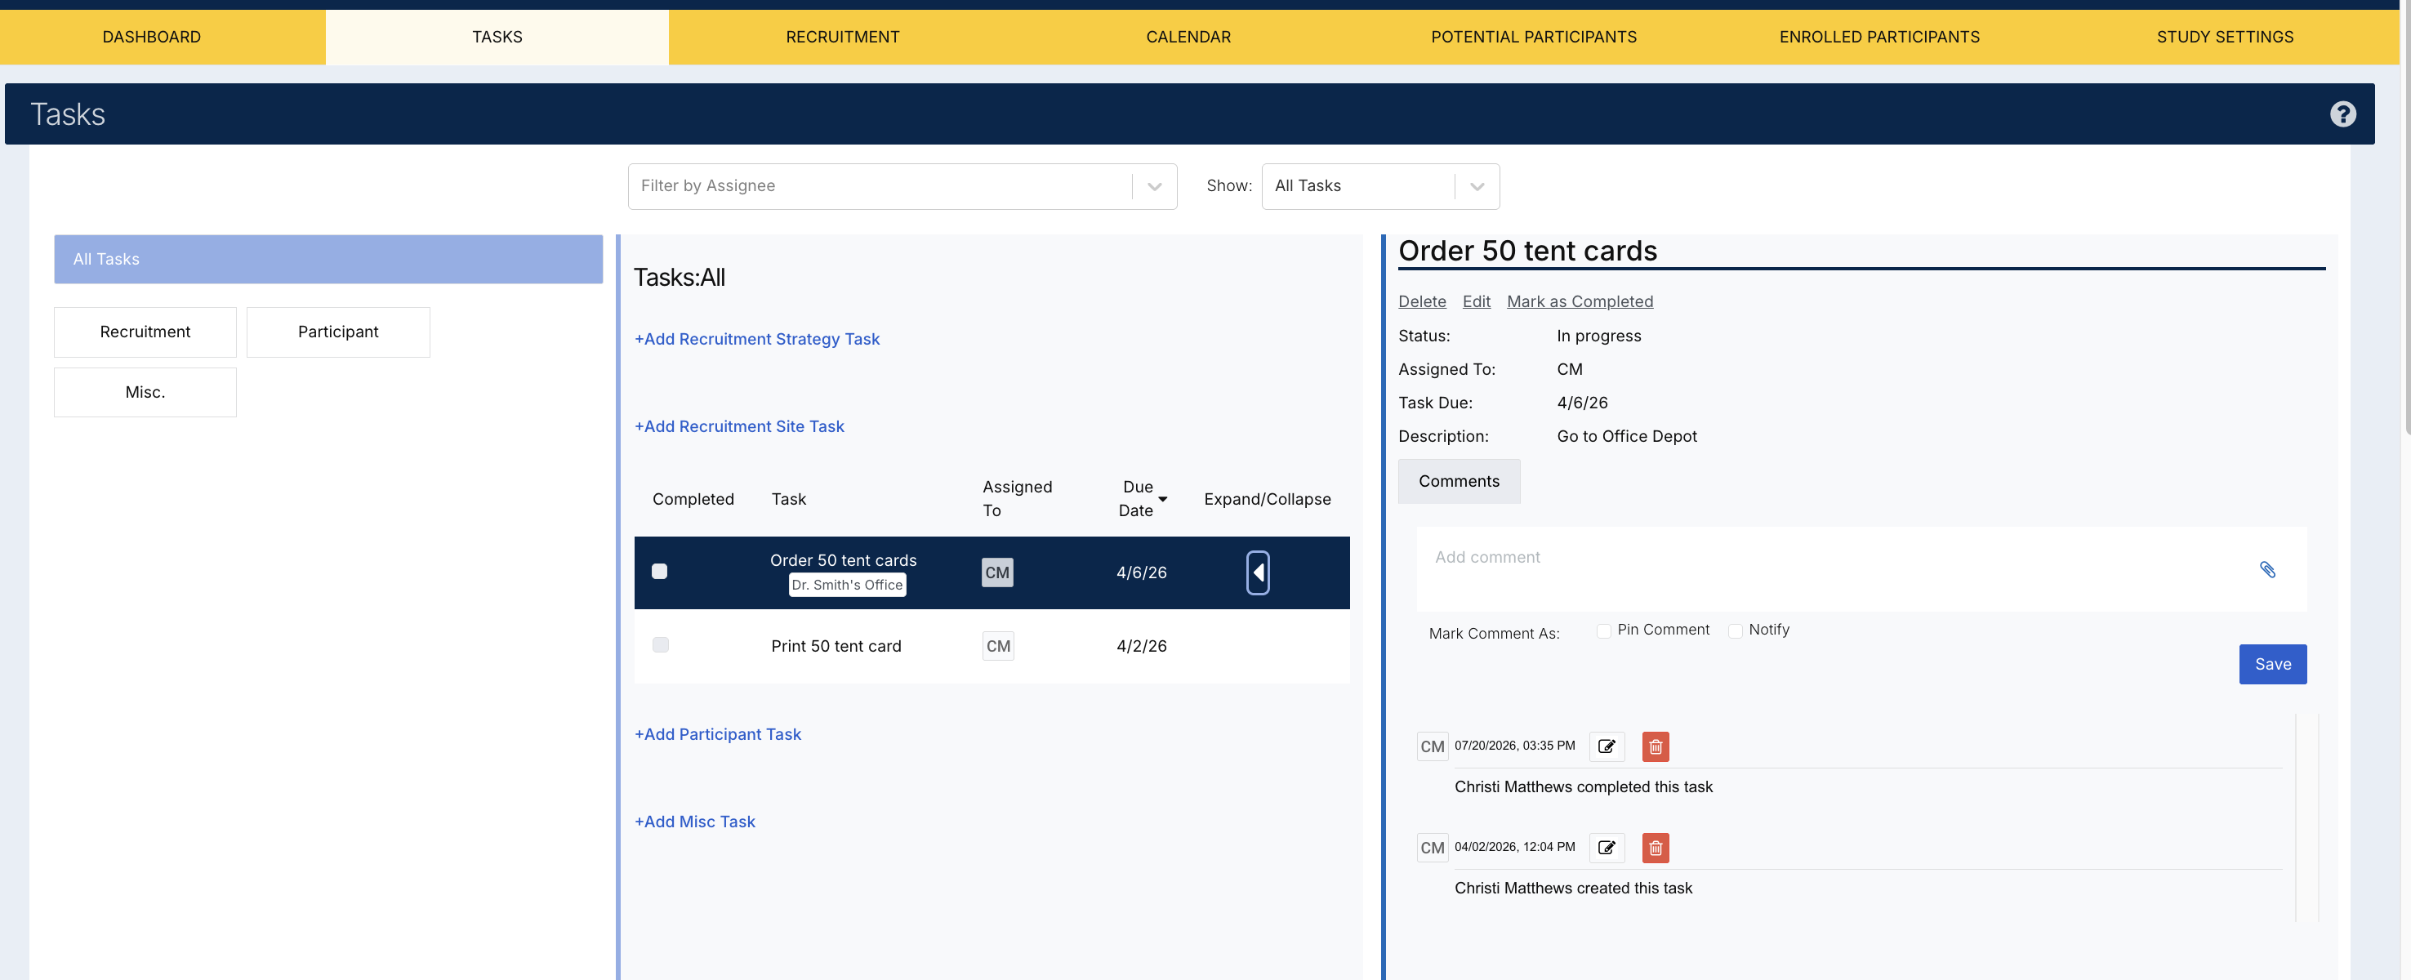Click Mark as Completed link
The image size is (2411, 980).
pyautogui.click(x=1580, y=301)
